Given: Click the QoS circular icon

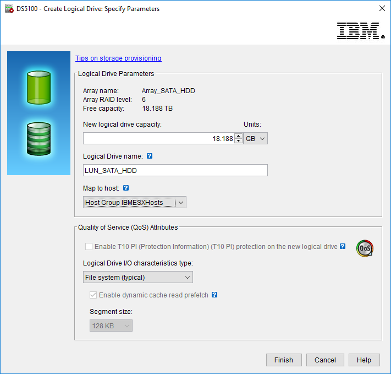Looking at the screenshot, I should [365, 248].
